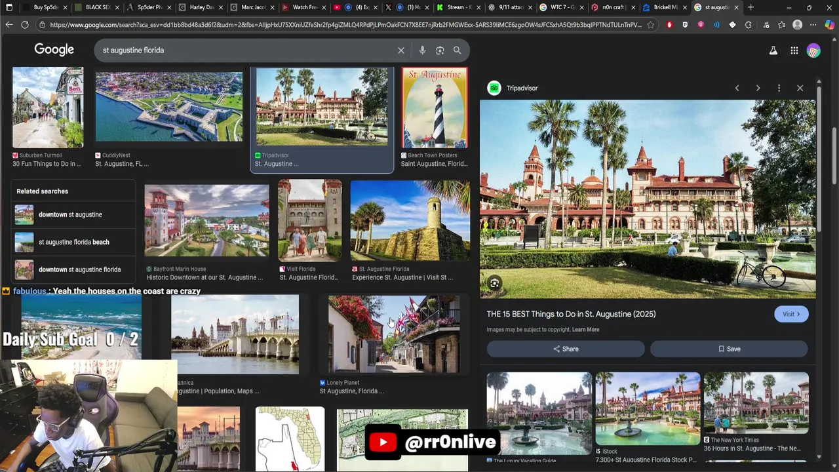Switch to the Harley Davidson tab
This screenshot has height=472, width=839.
(x=199, y=7)
